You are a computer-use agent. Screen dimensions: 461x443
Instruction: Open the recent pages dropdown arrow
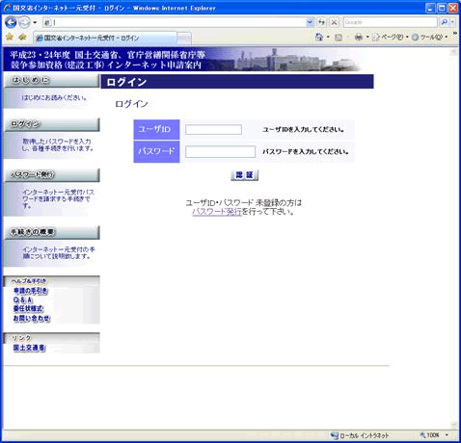pos(35,22)
